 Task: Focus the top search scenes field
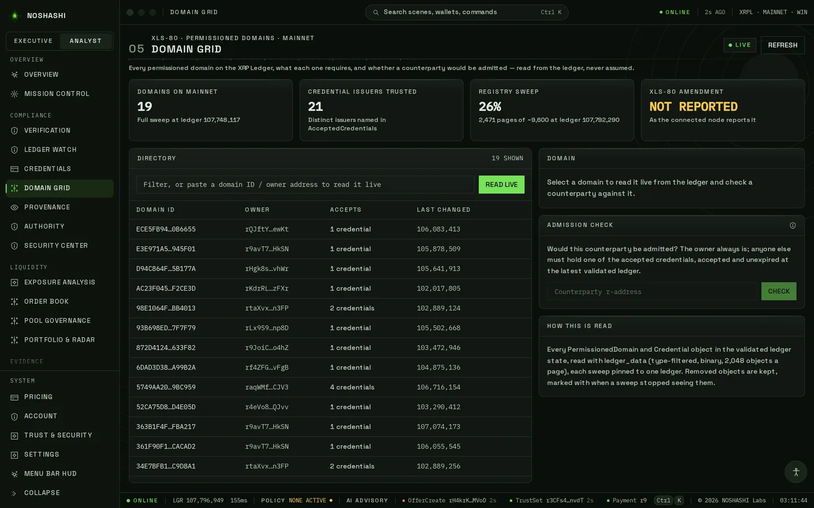467,12
